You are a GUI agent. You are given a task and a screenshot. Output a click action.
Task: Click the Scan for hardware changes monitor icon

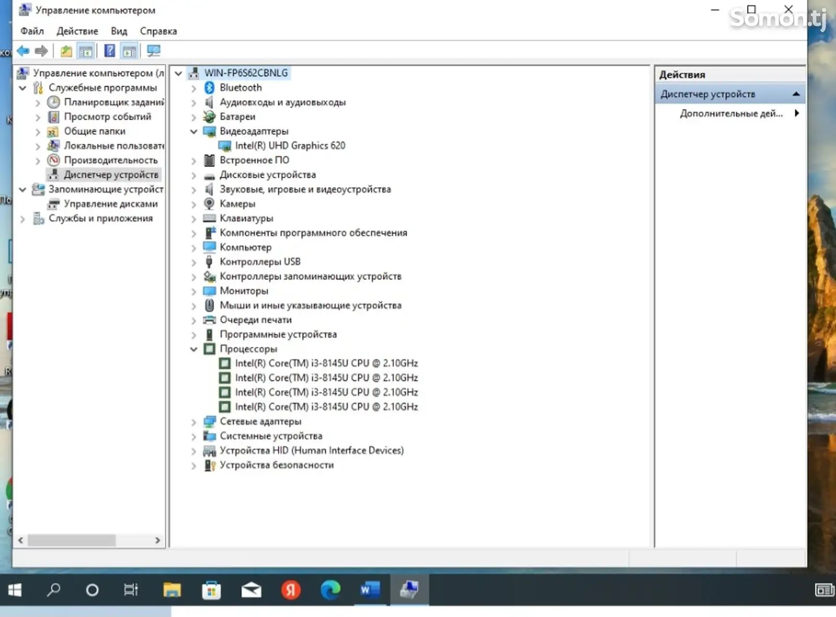pos(154,51)
